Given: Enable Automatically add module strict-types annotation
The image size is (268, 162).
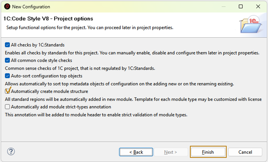Looking at the screenshot, I should click(x=8, y=107).
